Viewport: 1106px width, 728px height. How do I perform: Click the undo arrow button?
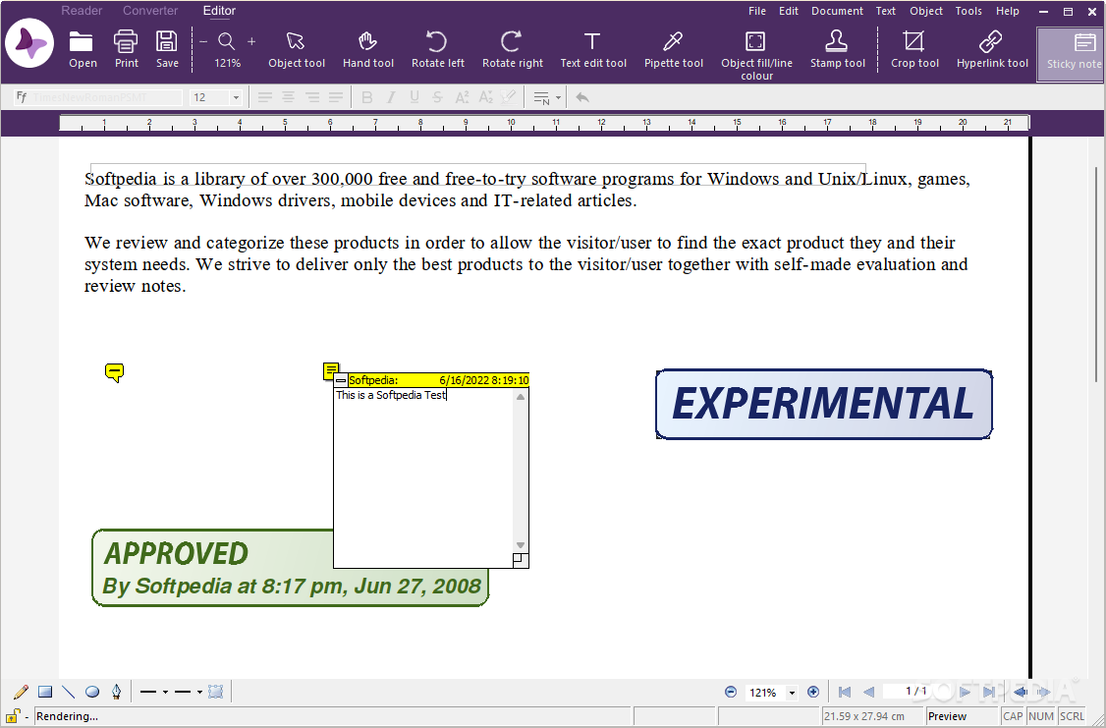click(581, 97)
